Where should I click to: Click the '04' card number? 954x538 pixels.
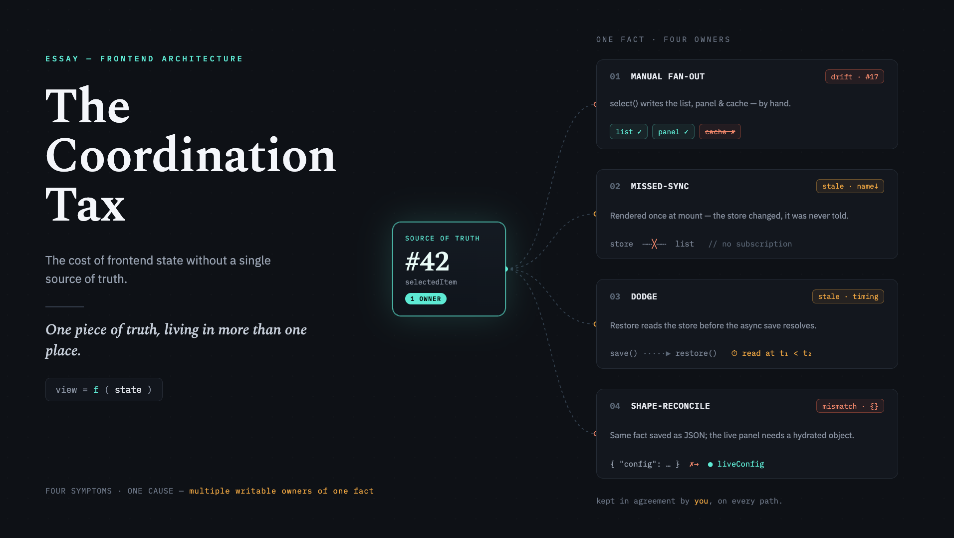(x=615, y=406)
